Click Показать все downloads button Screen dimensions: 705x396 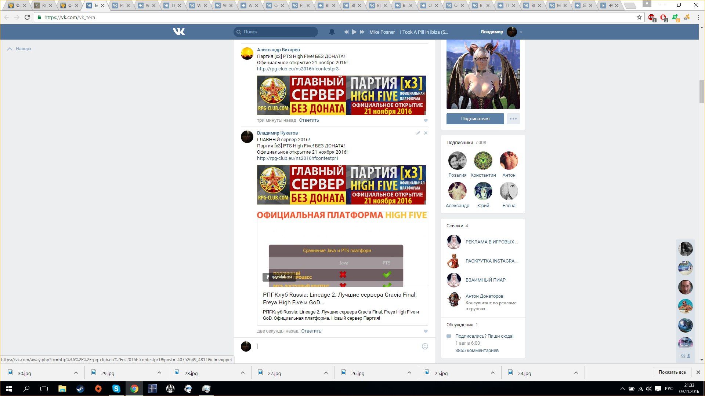(x=672, y=372)
